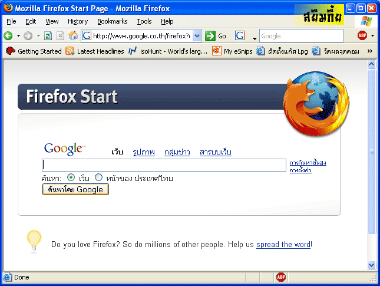Viewport: 380px width, 286px height.
Task: Open the การตั้งค่า preferences link
Action: pyautogui.click(x=300, y=170)
